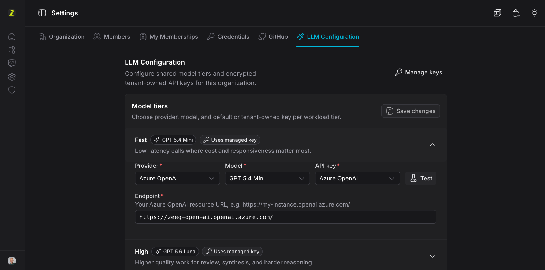The width and height of the screenshot is (545, 270).
Task: Test the Fast tier configuration
Action: pyautogui.click(x=421, y=178)
